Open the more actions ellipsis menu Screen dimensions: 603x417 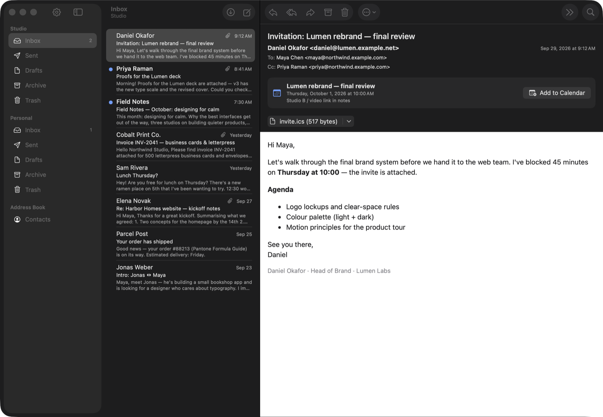coord(369,12)
